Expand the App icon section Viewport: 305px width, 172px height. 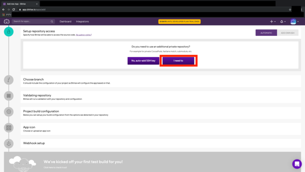point(161,129)
